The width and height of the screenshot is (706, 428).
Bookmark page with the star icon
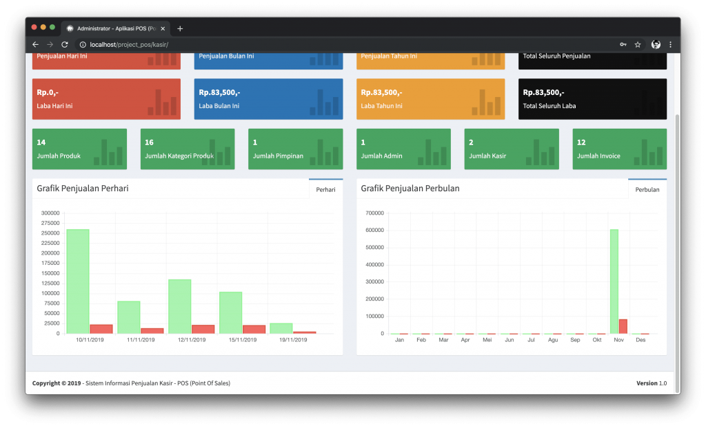click(638, 45)
